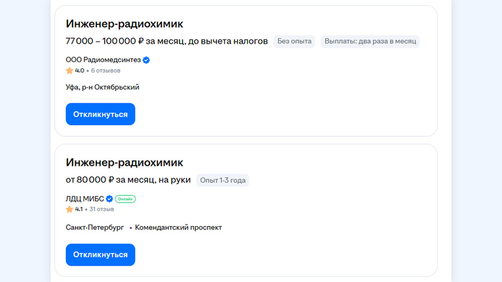This screenshot has width=502, height=282.
Task: Click the Опыт 1-3 года tag
Action: [223, 180]
